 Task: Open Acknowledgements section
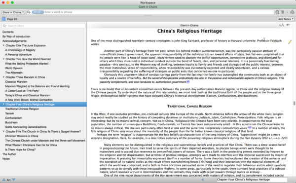[14, 41]
